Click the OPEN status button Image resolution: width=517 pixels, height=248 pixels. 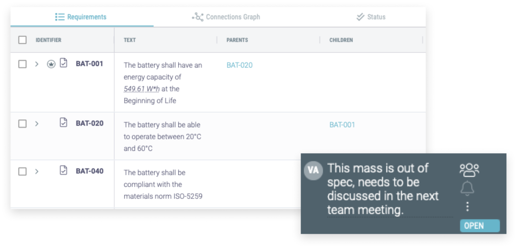coord(480,226)
